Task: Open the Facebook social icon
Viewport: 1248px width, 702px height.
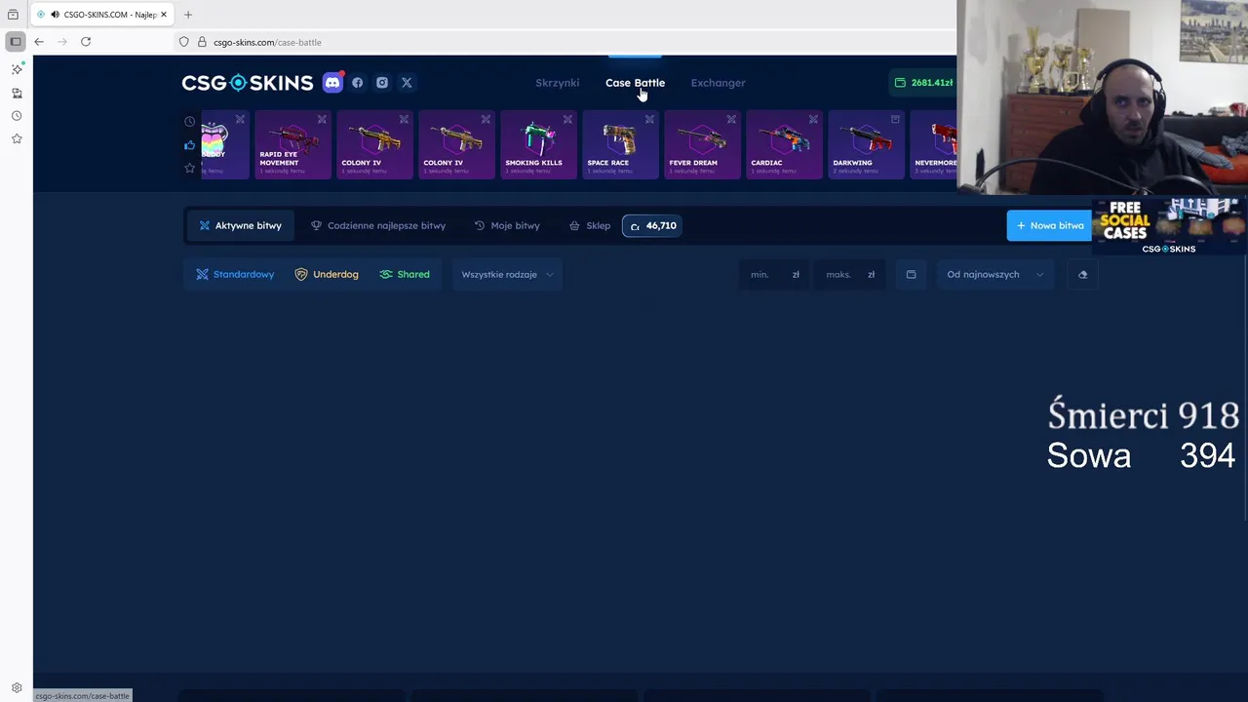Action: point(358,83)
